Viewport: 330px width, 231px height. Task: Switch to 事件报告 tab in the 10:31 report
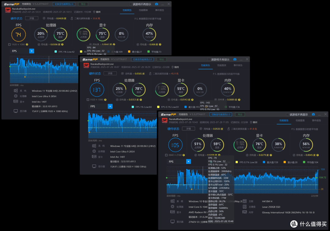pyautogui.click(x=159, y=10)
